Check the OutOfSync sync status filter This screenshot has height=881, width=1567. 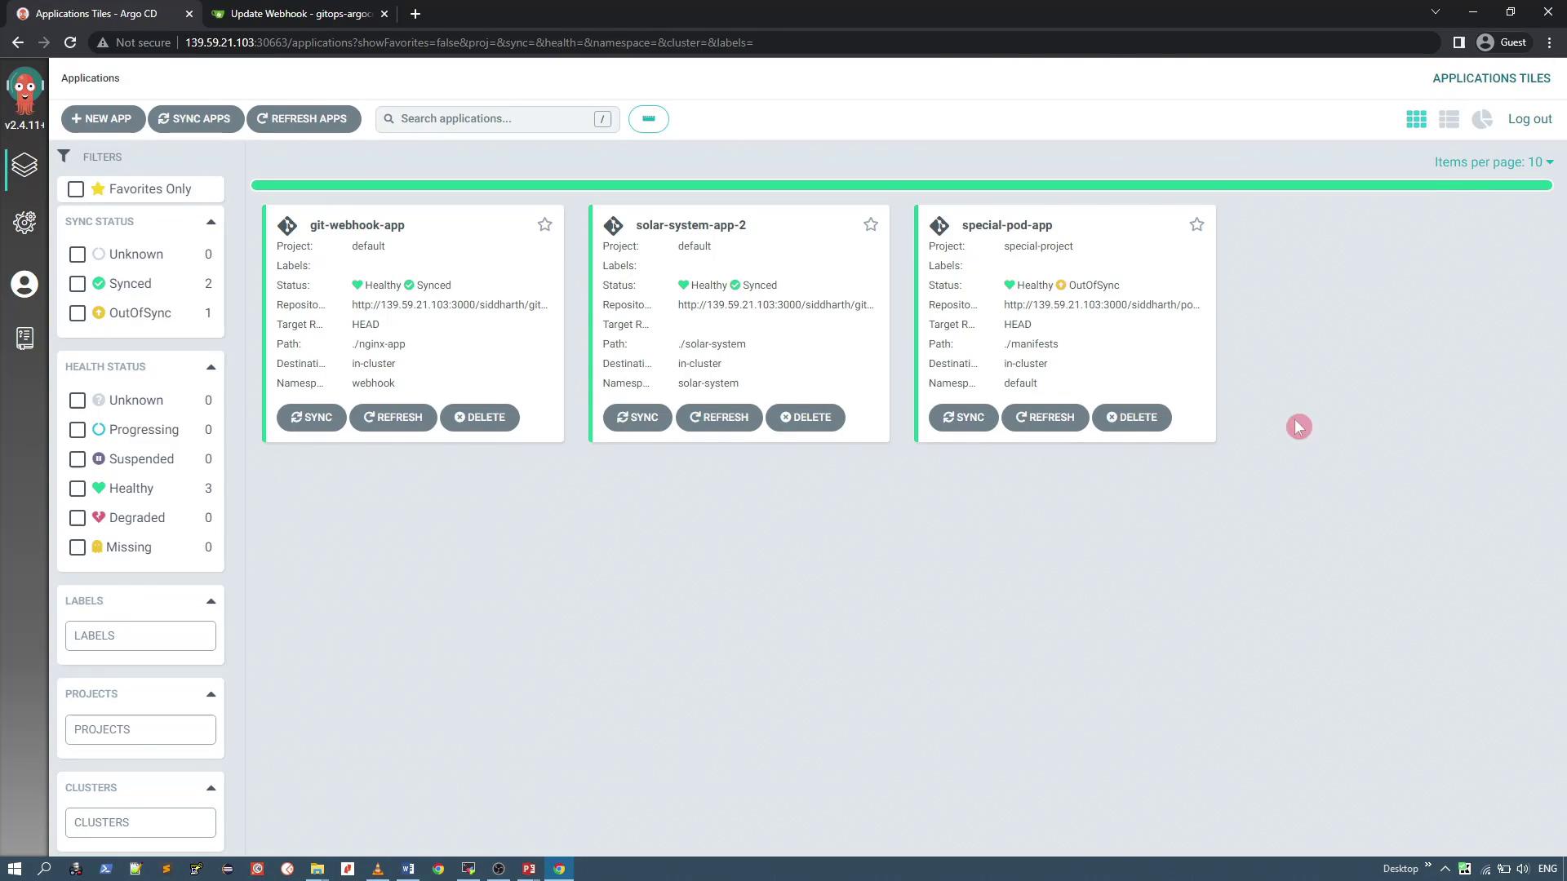[x=78, y=313]
